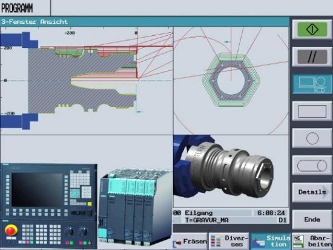Click the gray reset button with double slashes
The image size is (333, 250).
(x=312, y=57)
